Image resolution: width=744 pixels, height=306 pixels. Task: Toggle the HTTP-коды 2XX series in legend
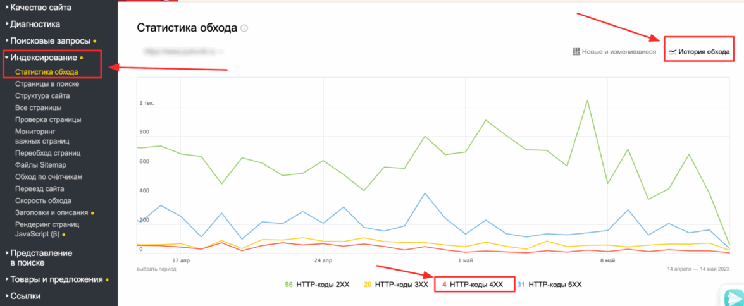click(317, 285)
